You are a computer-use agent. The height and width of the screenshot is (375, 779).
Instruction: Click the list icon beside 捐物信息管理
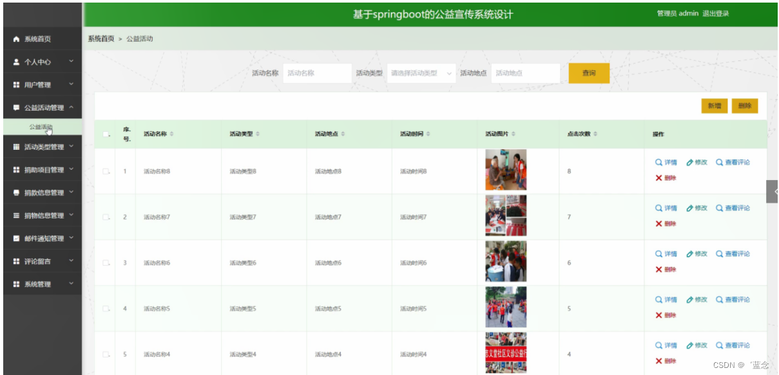coord(15,215)
